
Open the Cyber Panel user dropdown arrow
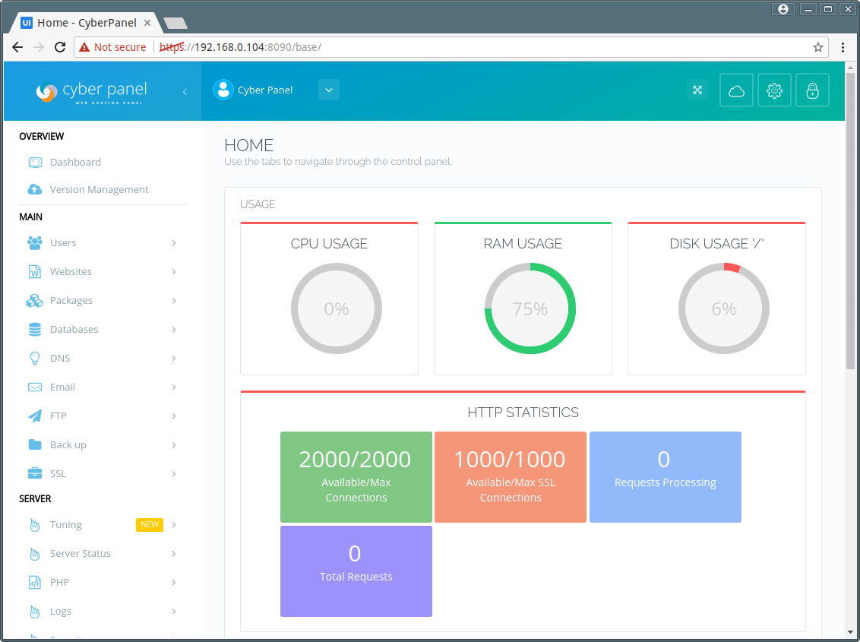328,90
